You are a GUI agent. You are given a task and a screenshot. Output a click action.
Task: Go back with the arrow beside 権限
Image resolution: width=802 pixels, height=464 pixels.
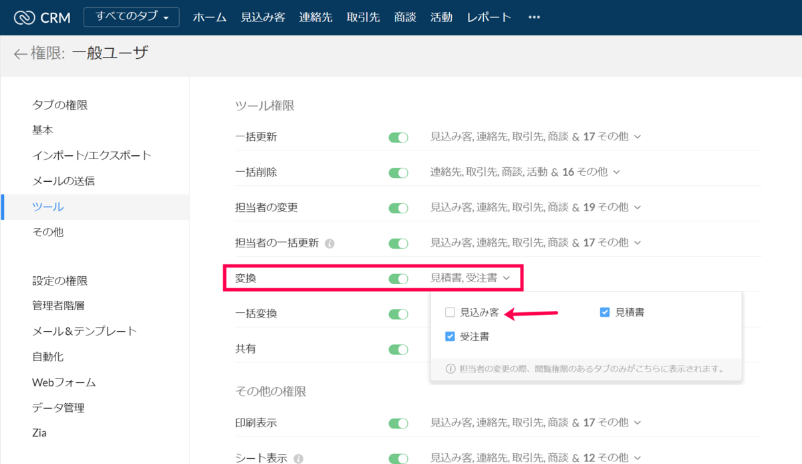coord(20,54)
